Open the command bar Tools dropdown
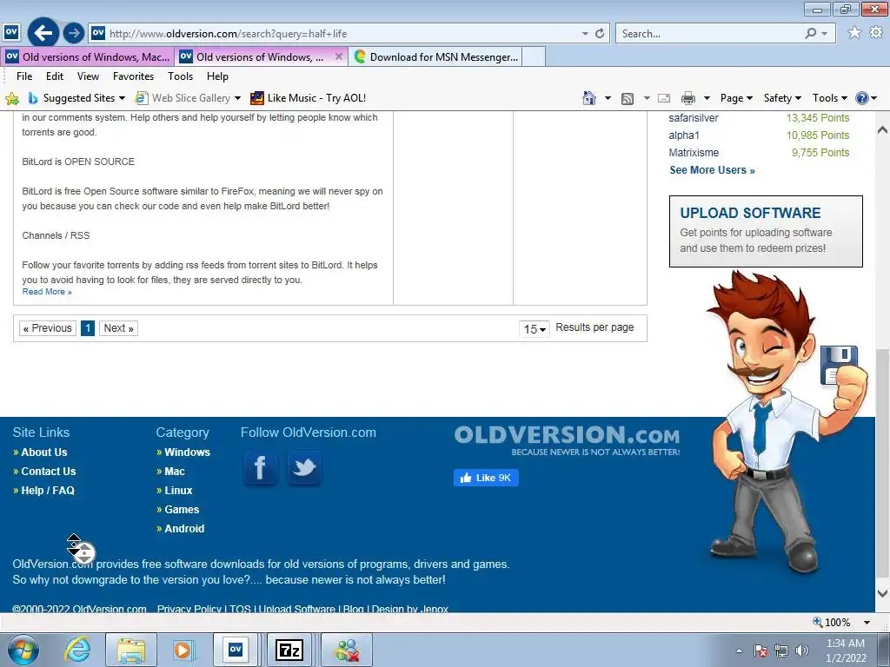The height and width of the screenshot is (667, 890). tap(830, 98)
